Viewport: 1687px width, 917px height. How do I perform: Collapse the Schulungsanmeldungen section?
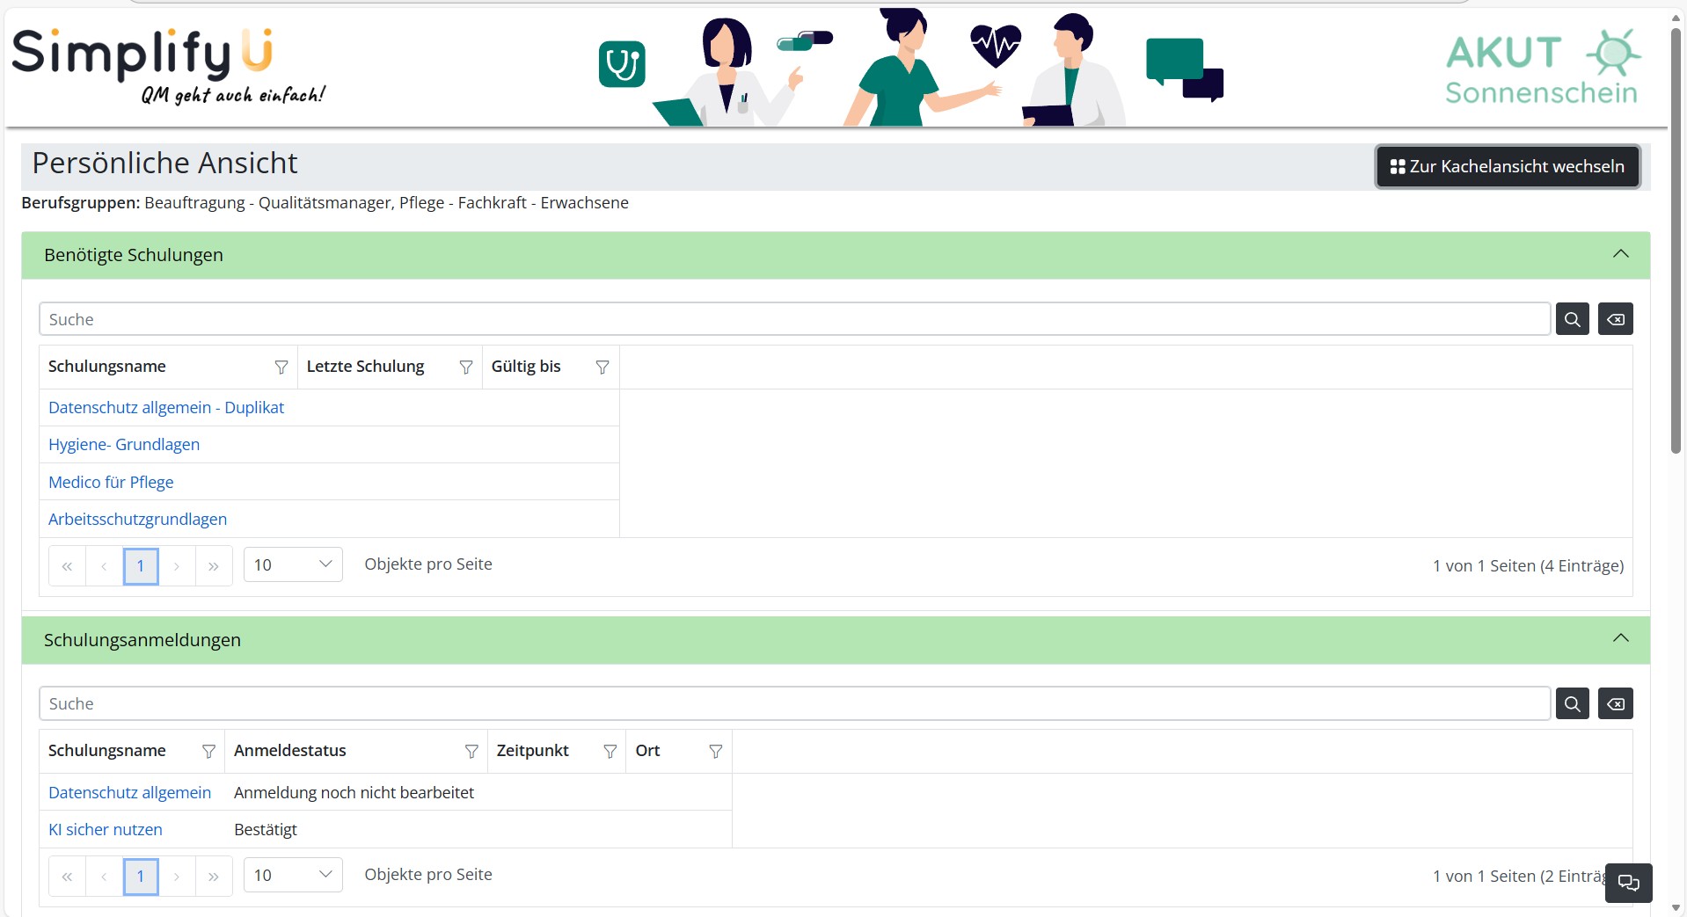click(1620, 638)
